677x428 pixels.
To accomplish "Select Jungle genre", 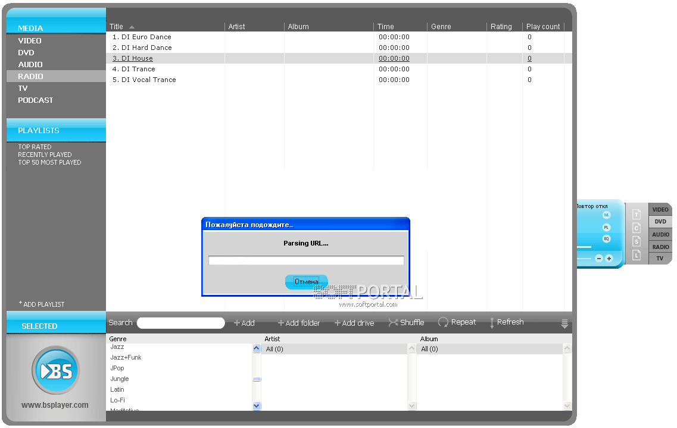I will [x=120, y=379].
